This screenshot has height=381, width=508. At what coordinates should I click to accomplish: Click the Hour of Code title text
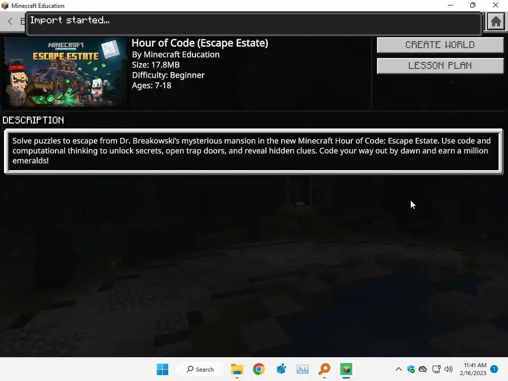[x=200, y=43]
